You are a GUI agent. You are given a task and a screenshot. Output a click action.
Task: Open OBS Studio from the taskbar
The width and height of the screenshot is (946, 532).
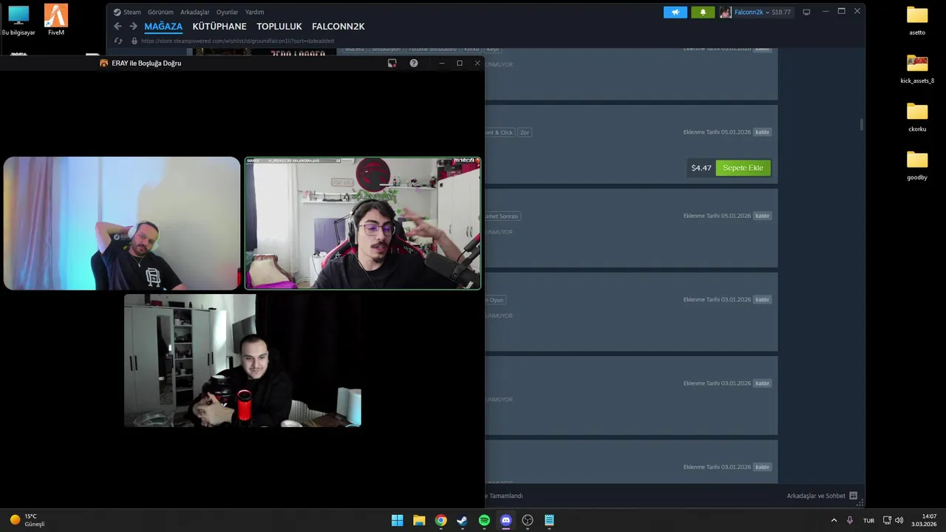(x=528, y=520)
